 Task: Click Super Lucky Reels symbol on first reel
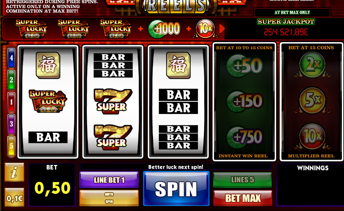click(x=48, y=101)
